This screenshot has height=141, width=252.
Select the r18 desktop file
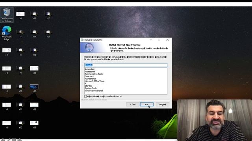pyautogui.click(x=34, y=106)
